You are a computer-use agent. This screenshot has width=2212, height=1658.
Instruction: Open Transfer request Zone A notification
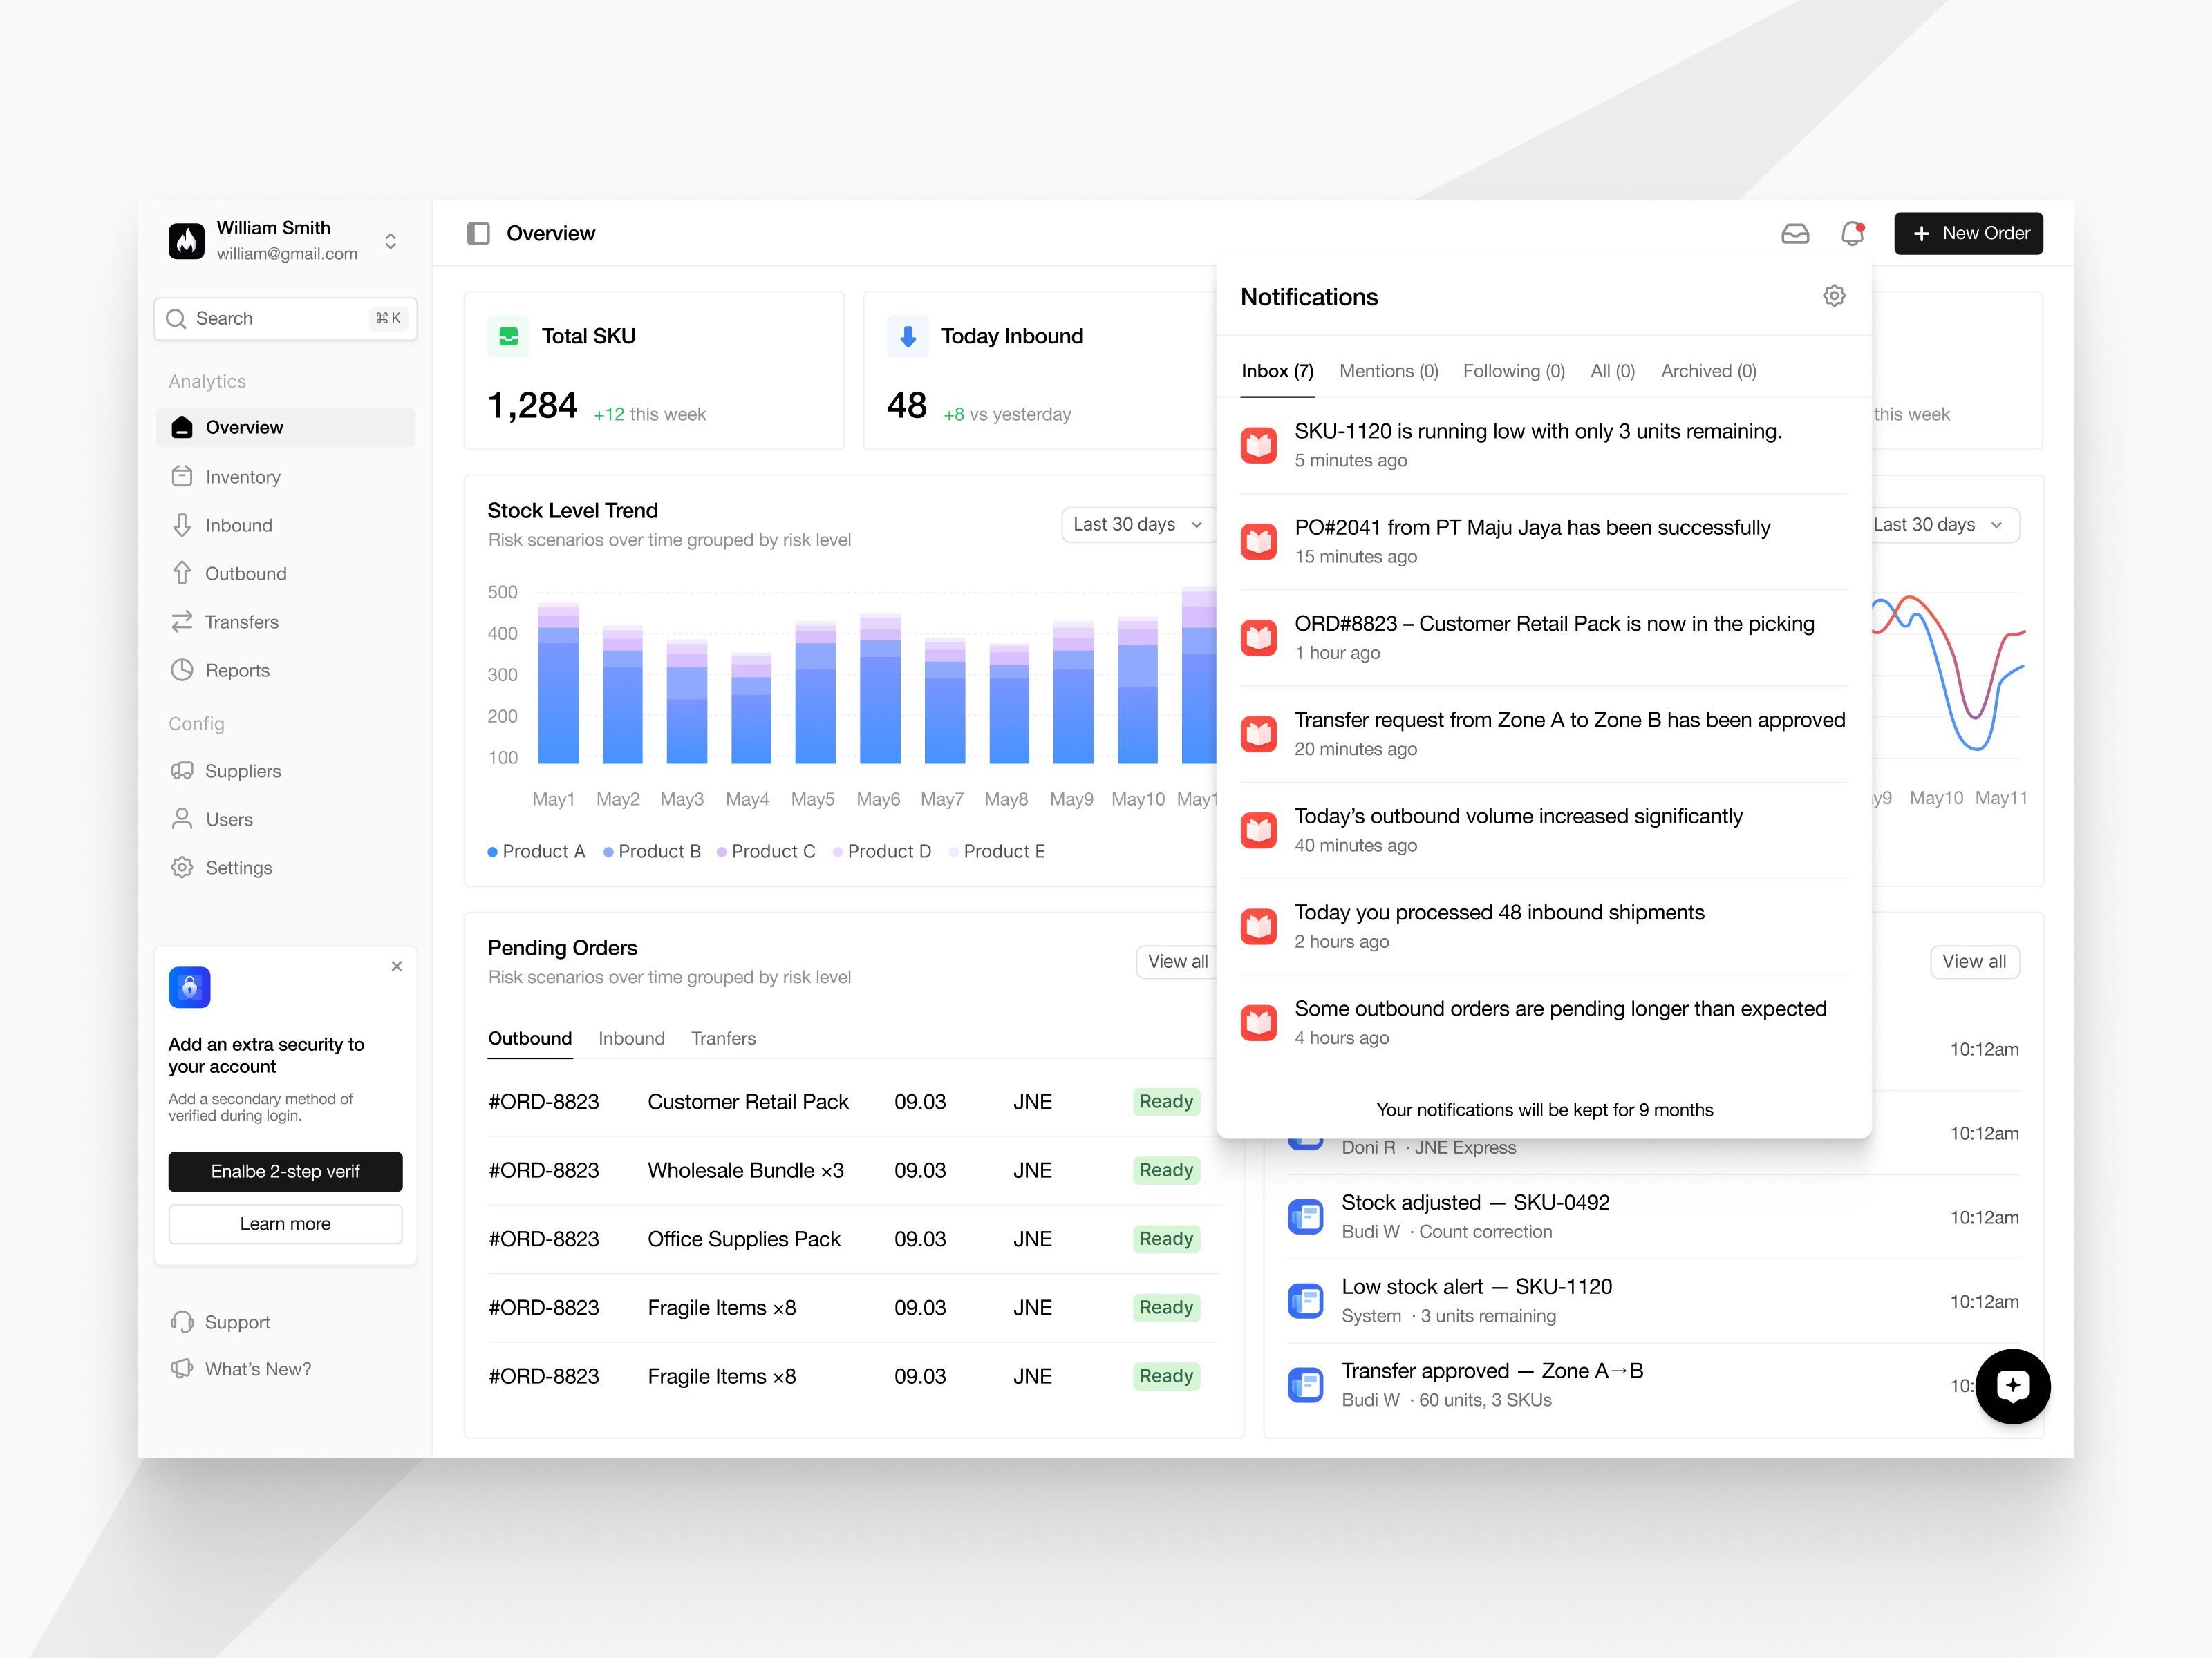coord(1543,734)
